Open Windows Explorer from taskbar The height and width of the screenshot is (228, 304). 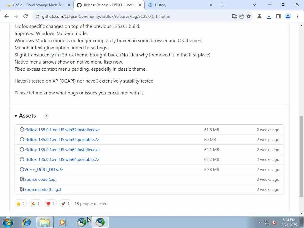click(45, 222)
